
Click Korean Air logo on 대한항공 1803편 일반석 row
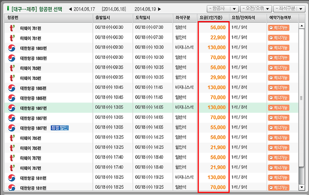point(12,58)
